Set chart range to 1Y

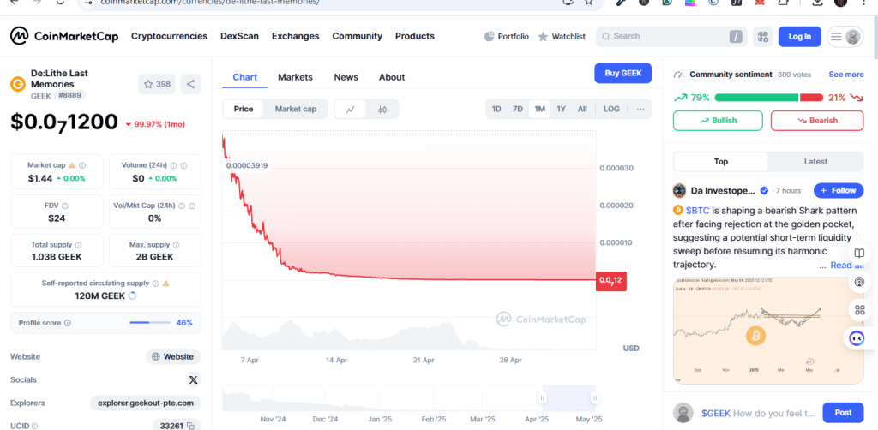561,109
